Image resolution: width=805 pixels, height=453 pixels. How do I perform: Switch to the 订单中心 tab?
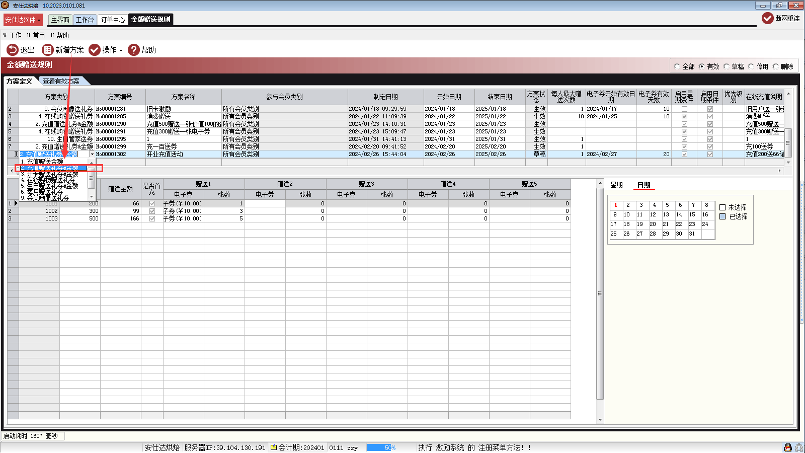point(113,20)
